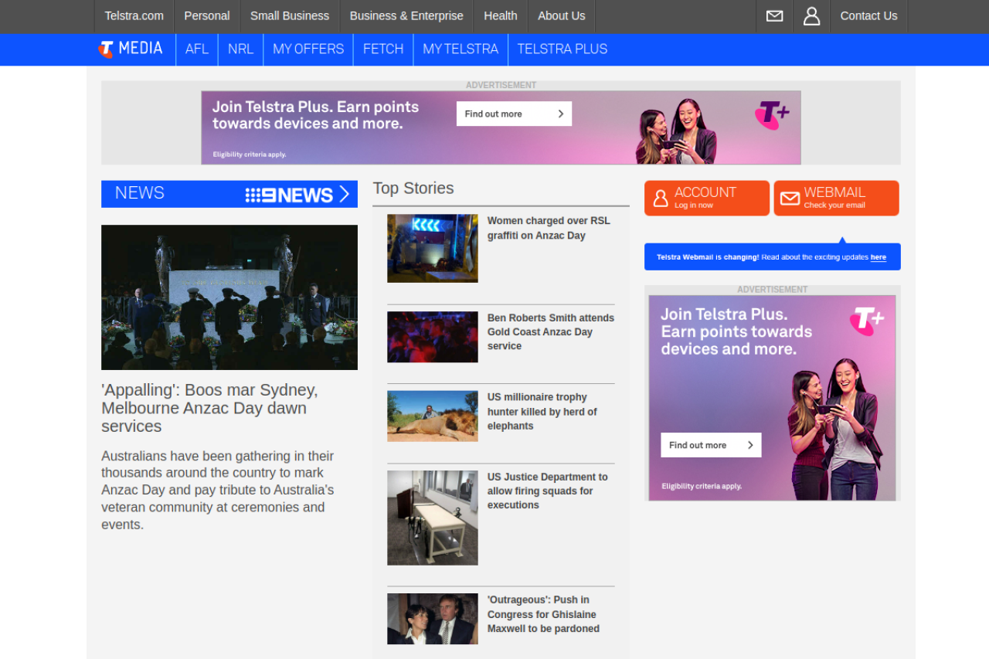
Task: Expand the News section arrow chevron
Action: click(x=345, y=194)
